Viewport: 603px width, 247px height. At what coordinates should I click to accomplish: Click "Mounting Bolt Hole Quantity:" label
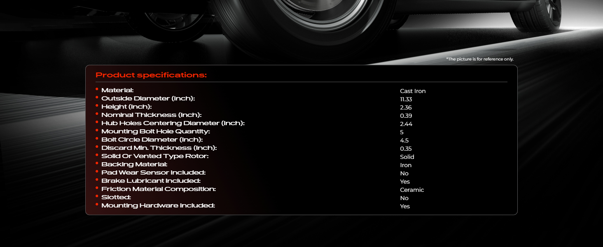tap(156, 131)
